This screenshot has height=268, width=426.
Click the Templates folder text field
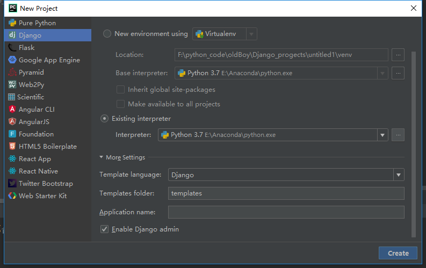pyautogui.click(x=286, y=193)
